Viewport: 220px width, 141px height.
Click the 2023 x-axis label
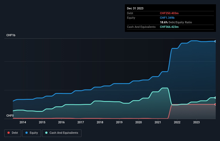click(x=196, y=122)
